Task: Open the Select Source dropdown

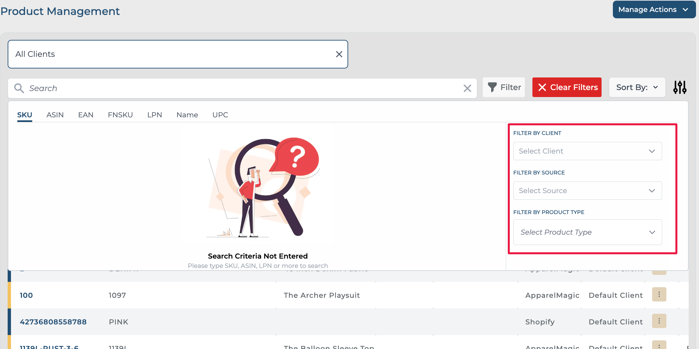Action: pos(587,191)
